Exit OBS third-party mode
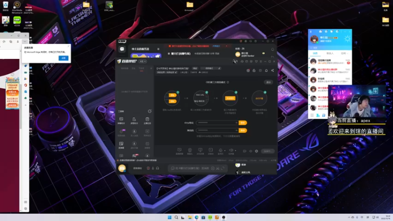The image size is (393, 221). coord(268,82)
